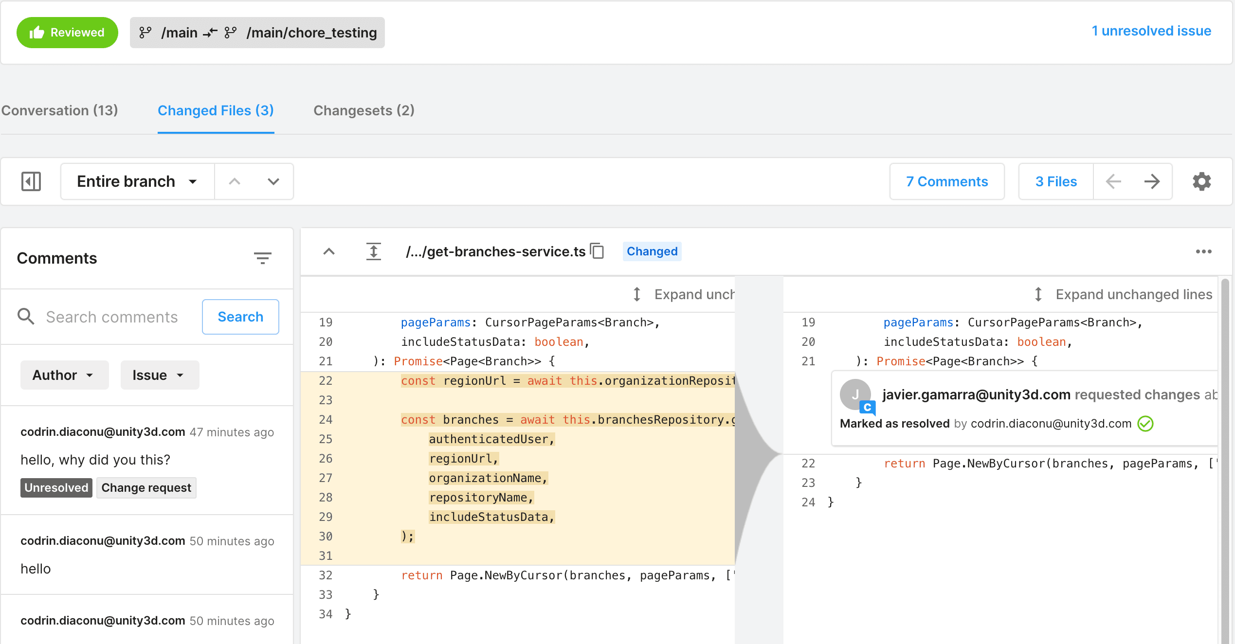Open the Author filter dropdown

tap(64, 375)
